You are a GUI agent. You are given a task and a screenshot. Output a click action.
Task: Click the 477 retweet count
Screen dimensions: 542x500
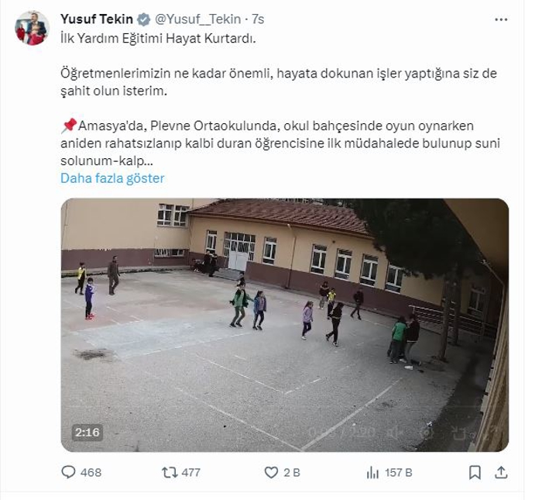click(x=190, y=473)
